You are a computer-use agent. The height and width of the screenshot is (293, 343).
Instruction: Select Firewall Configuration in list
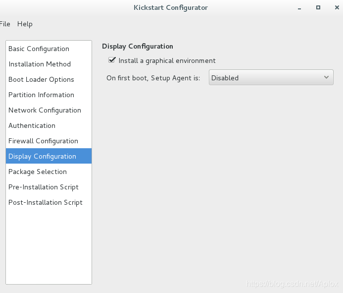[49, 141]
